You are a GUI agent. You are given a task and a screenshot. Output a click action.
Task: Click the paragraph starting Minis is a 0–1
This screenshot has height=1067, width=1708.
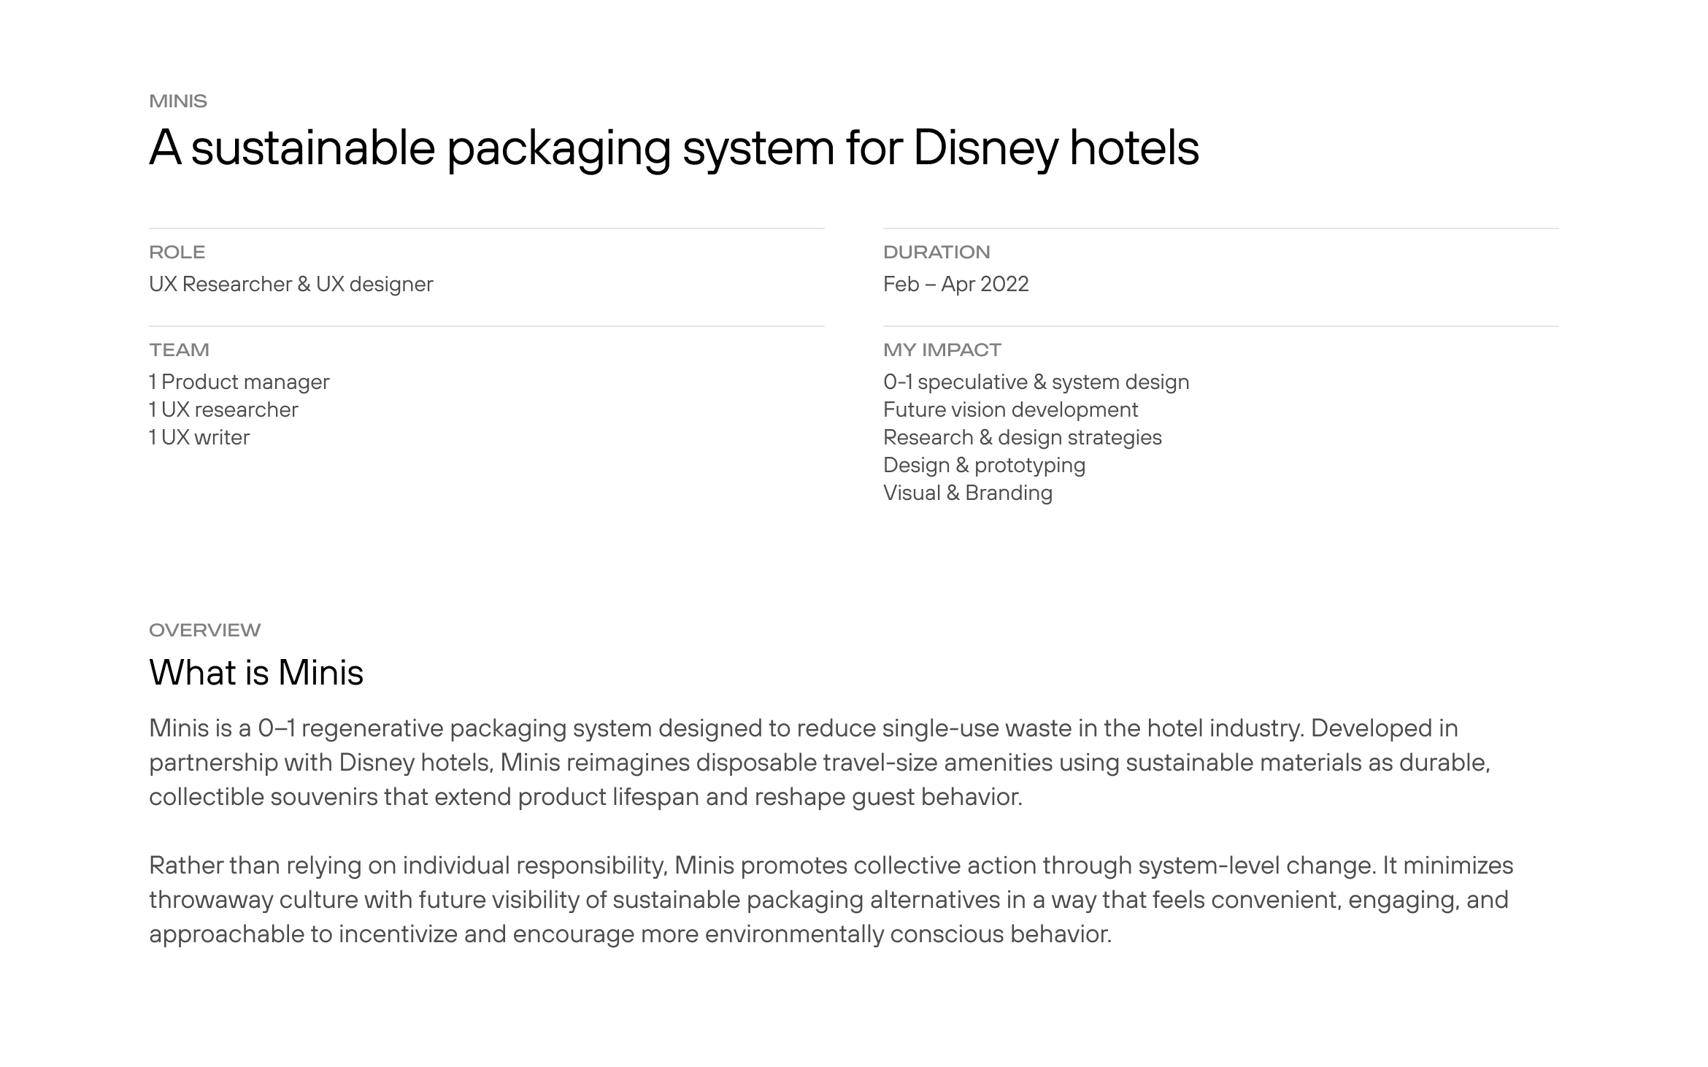point(818,762)
